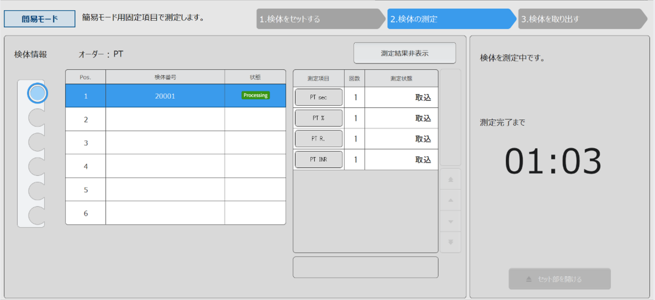655x300 pixels.
Task: Select the bottom sample slot in the rack
Action: coord(37,216)
